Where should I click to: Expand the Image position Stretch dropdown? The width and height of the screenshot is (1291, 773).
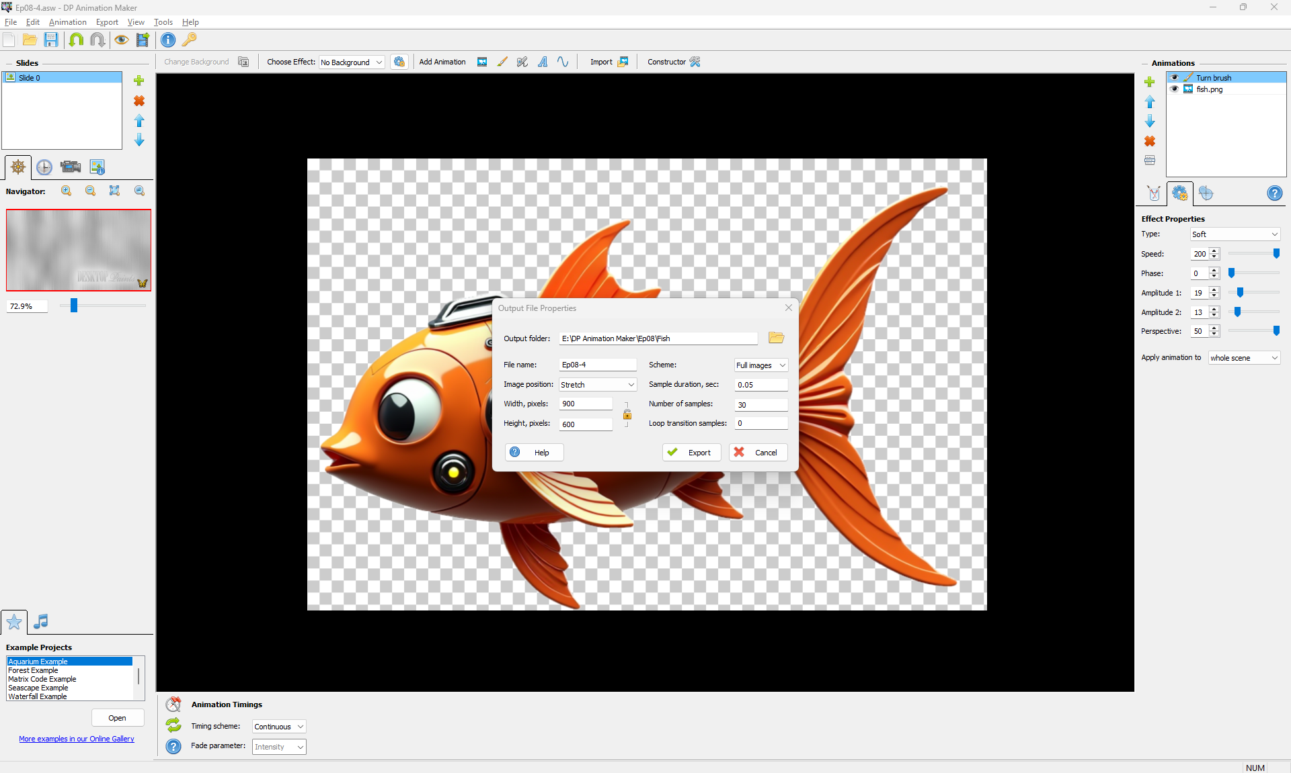click(597, 385)
